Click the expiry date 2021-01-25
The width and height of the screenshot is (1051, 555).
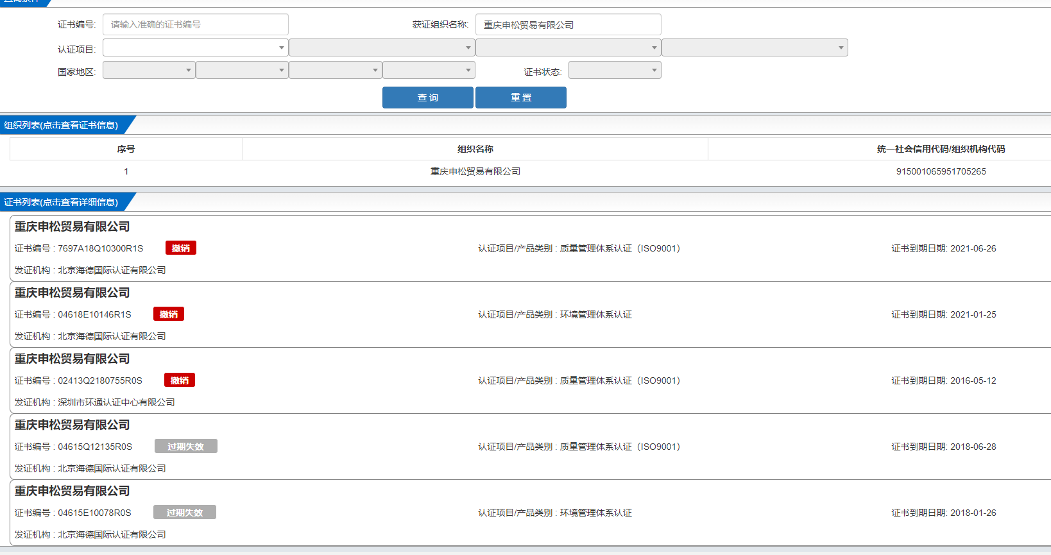pyautogui.click(x=973, y=314)
